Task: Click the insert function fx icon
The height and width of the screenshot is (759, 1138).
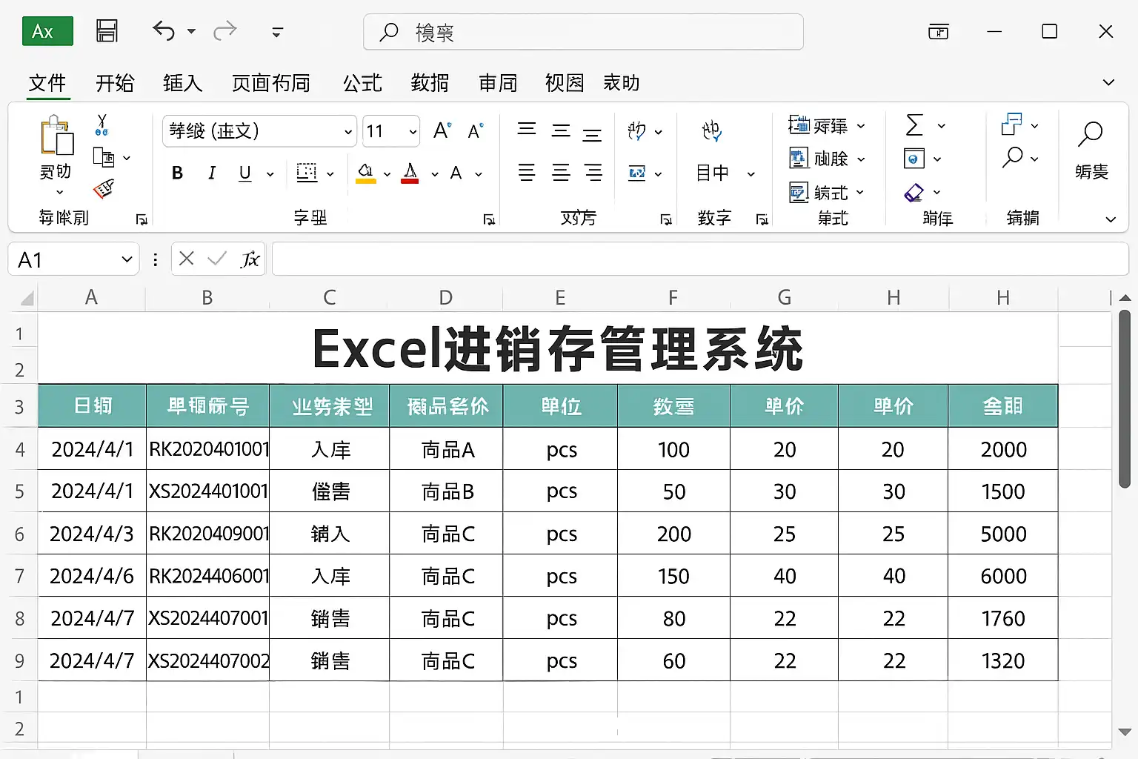Action: coord(250,259)
